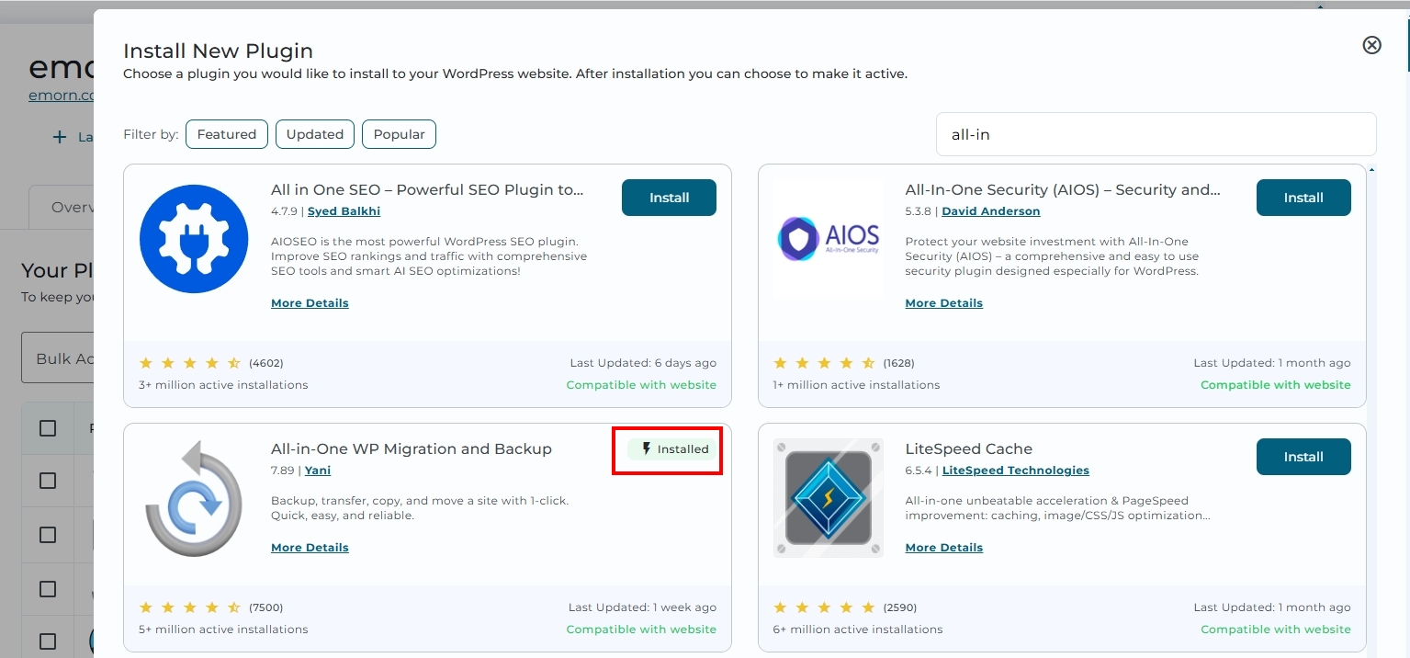Install the LiteSpeed Cache plugin

pyautogui.click(x=1303, y=457)
